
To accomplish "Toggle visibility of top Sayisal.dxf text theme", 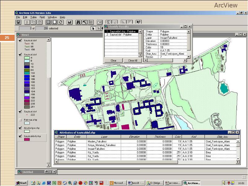I will click(x=20, y=40).
